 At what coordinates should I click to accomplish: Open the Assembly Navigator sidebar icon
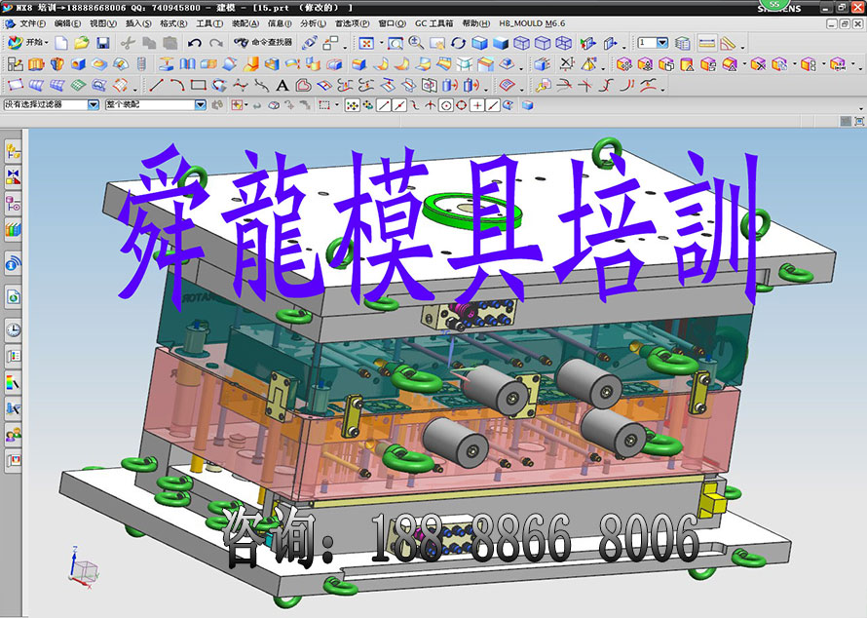(14, 150)
